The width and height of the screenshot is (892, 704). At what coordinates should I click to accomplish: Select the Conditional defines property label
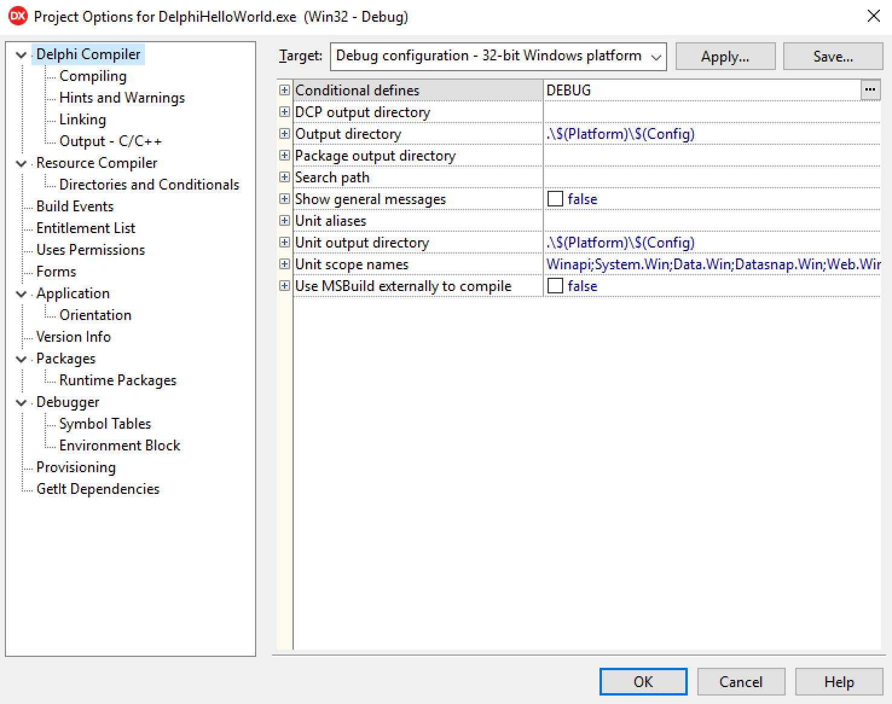click(357, 91)
